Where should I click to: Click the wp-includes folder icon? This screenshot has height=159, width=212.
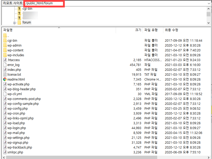5,55
